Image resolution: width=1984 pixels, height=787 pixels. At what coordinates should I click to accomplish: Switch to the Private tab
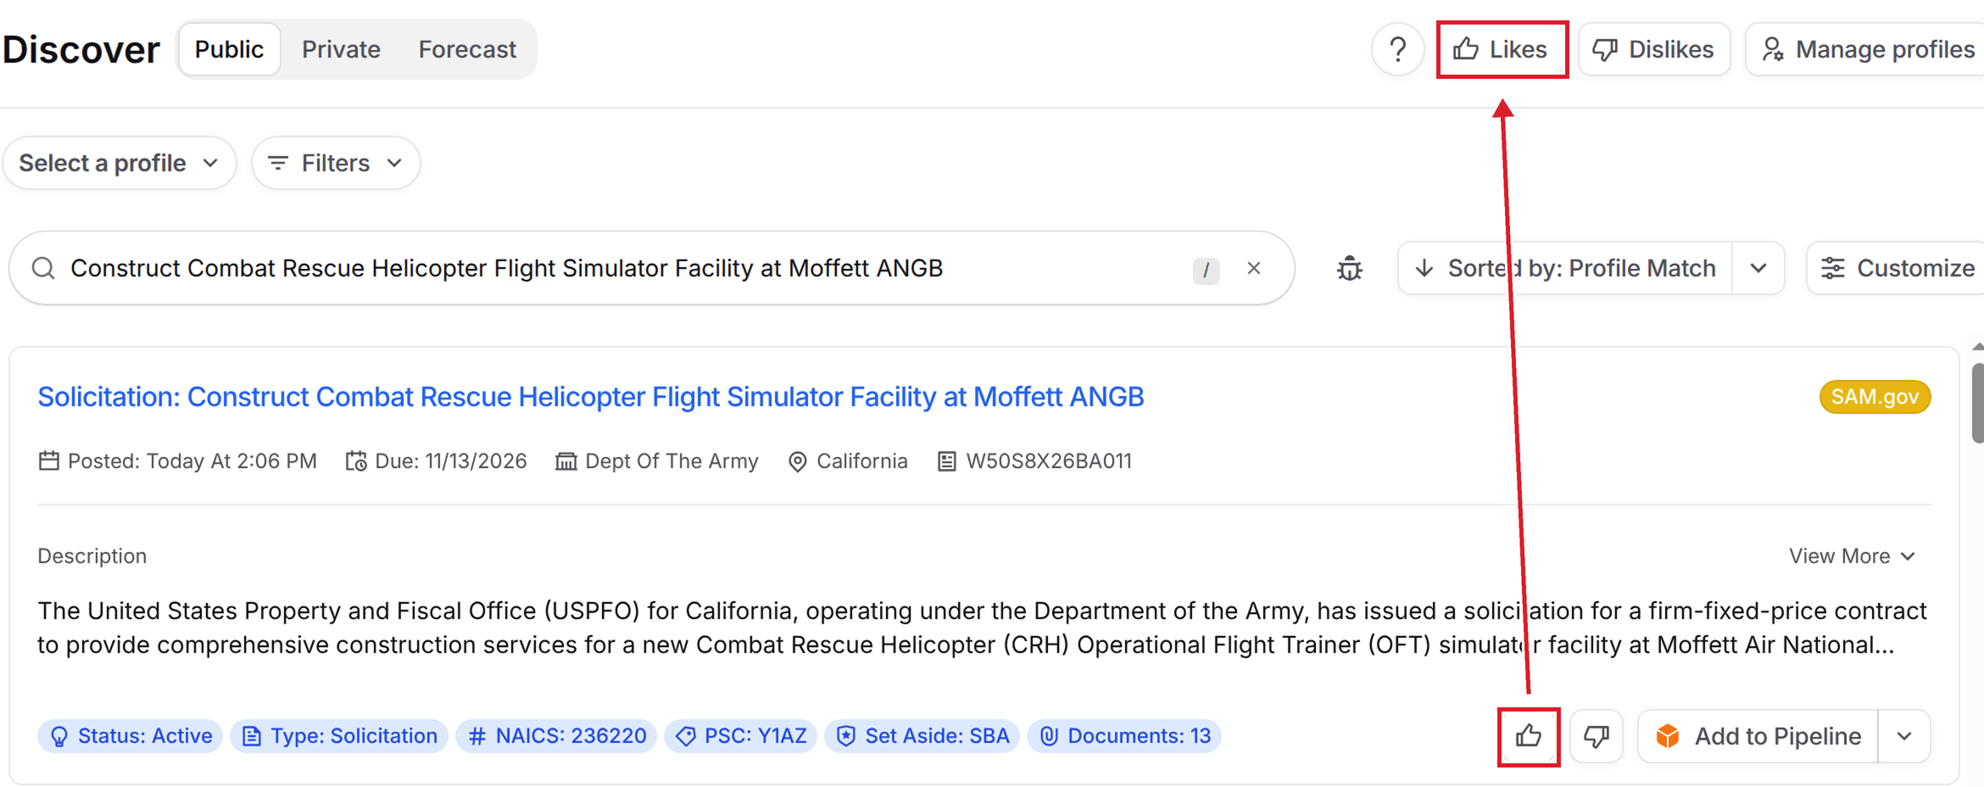(x=341, y=50)
